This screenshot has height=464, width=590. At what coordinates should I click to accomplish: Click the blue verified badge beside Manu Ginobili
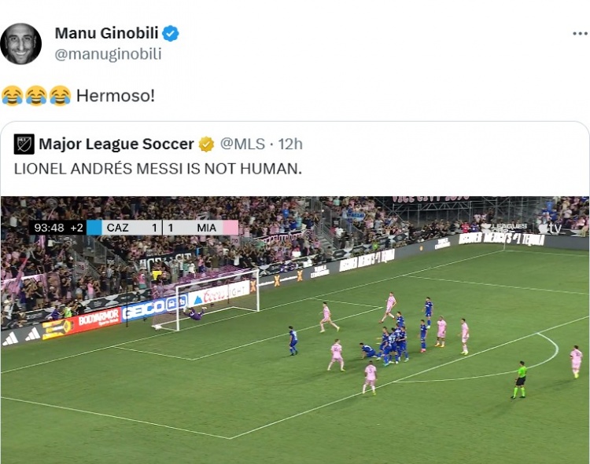[x=171, y=34]
